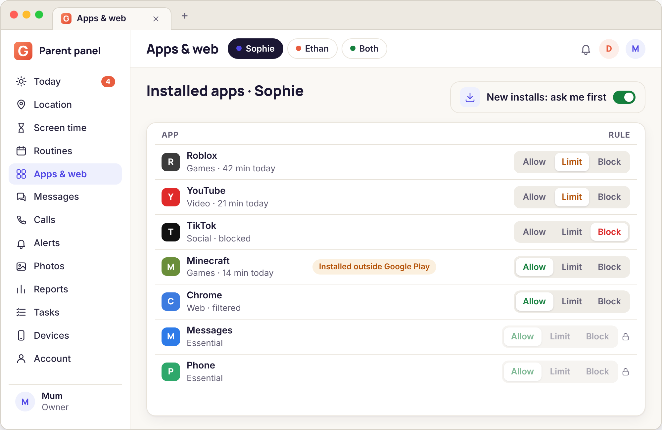Set Minecraft rule to Block
This screenshot has height=430, width=662.
(x=609, y=267)
